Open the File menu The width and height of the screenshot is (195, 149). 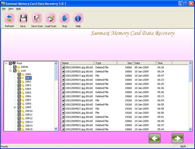(x=4, y=9)
